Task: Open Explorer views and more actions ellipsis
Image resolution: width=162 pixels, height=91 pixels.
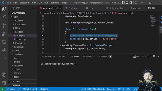Action: (x=33, y=8)
